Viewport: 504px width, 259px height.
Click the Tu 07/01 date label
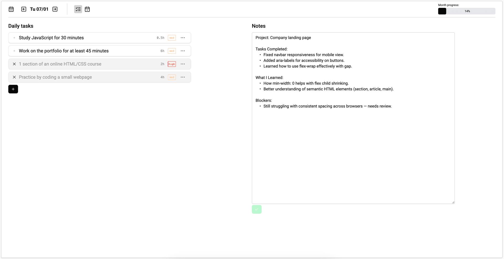39,9
